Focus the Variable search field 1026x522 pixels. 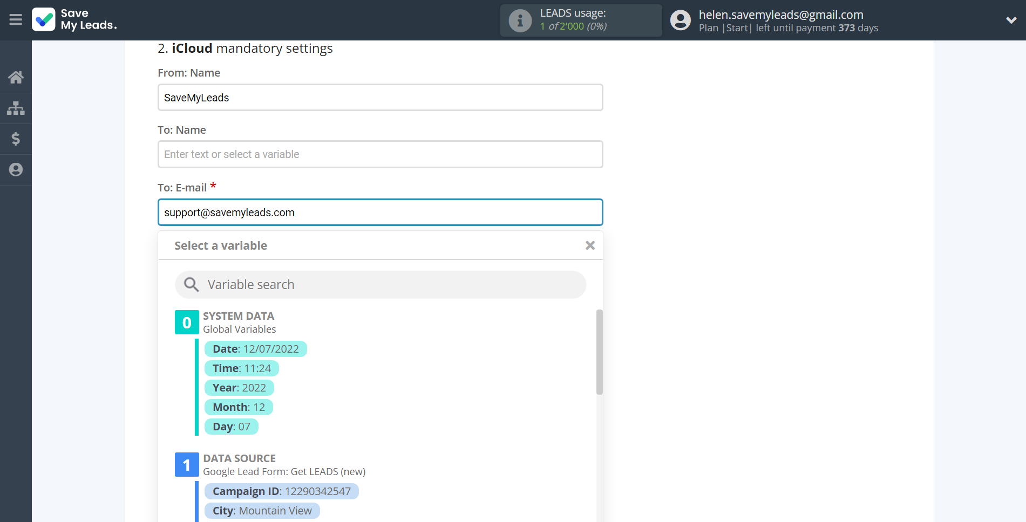pyautogui.click(x=380, y=285)
